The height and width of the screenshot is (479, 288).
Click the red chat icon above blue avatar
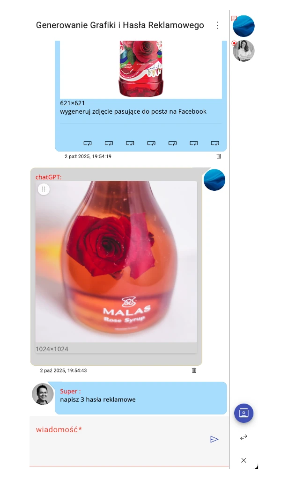[x=234, y=18]
